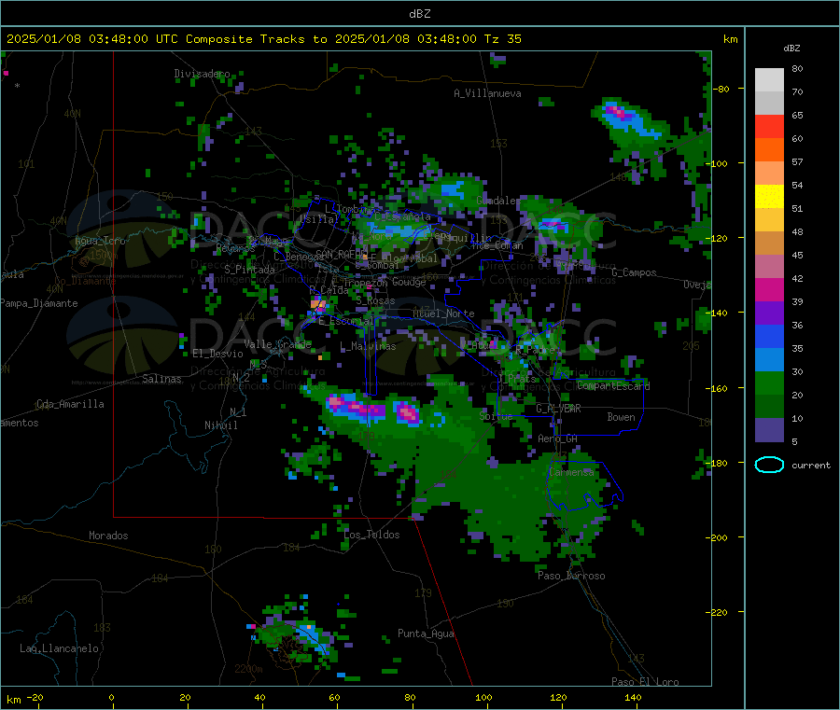Screen dimensions: 840x710
Task: Click the '-20' km tick on bottom axis
Action: coord(35,698)
